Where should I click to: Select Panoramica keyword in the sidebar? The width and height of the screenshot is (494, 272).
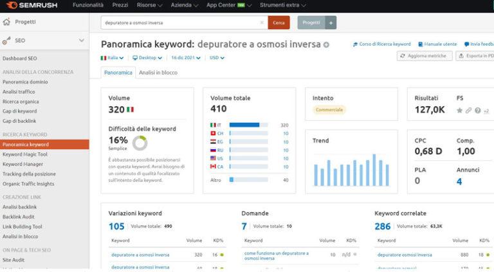pos(44,145)
